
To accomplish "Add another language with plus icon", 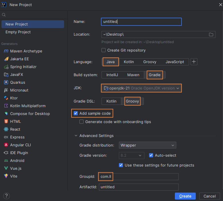I will pyautogui.click(x=194, y=62).
